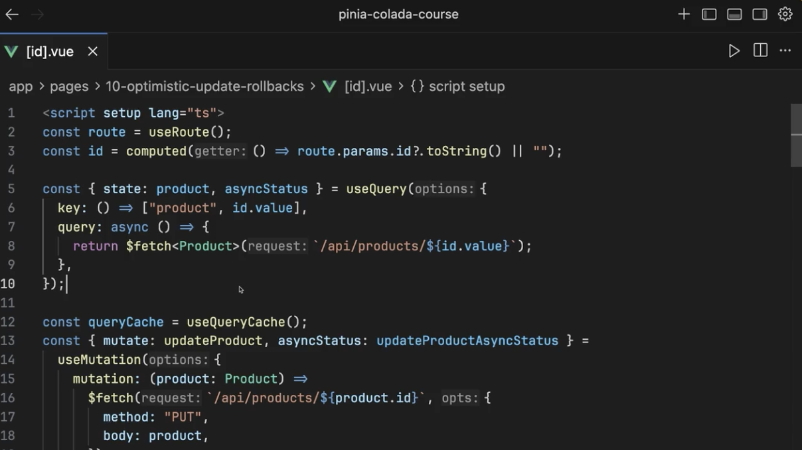Click the lang="ts" attribute on line 1
This screenshot has width=802, height=450.
coord(183,113)
